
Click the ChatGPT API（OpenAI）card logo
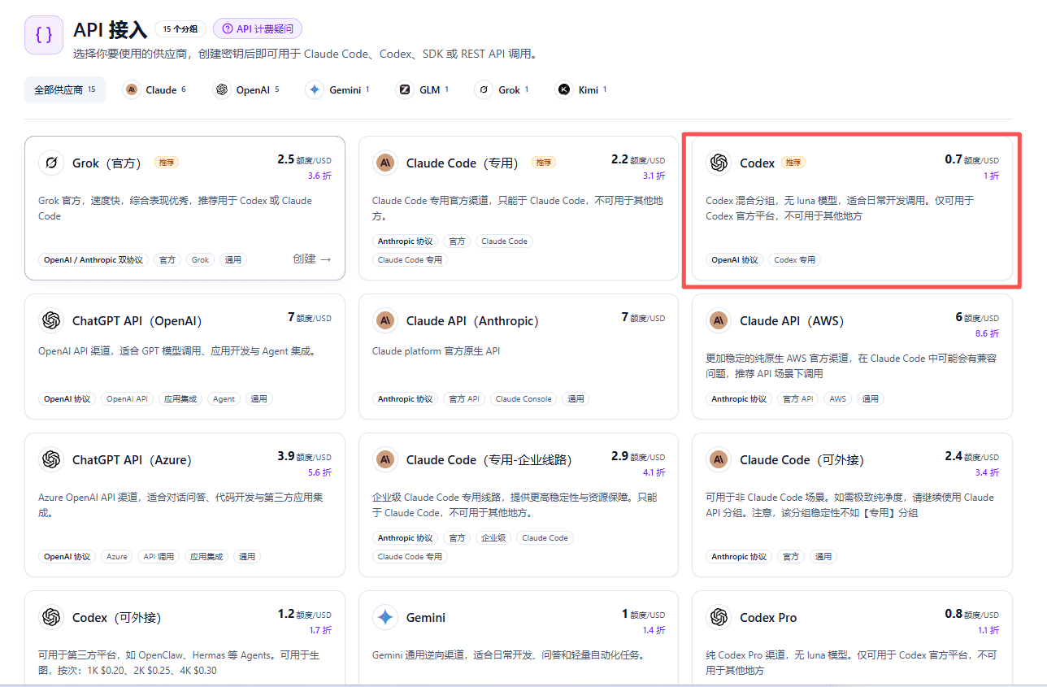51,320
